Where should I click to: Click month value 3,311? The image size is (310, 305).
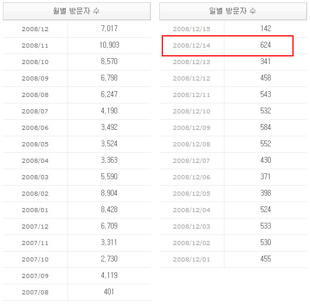pos(109,243)
